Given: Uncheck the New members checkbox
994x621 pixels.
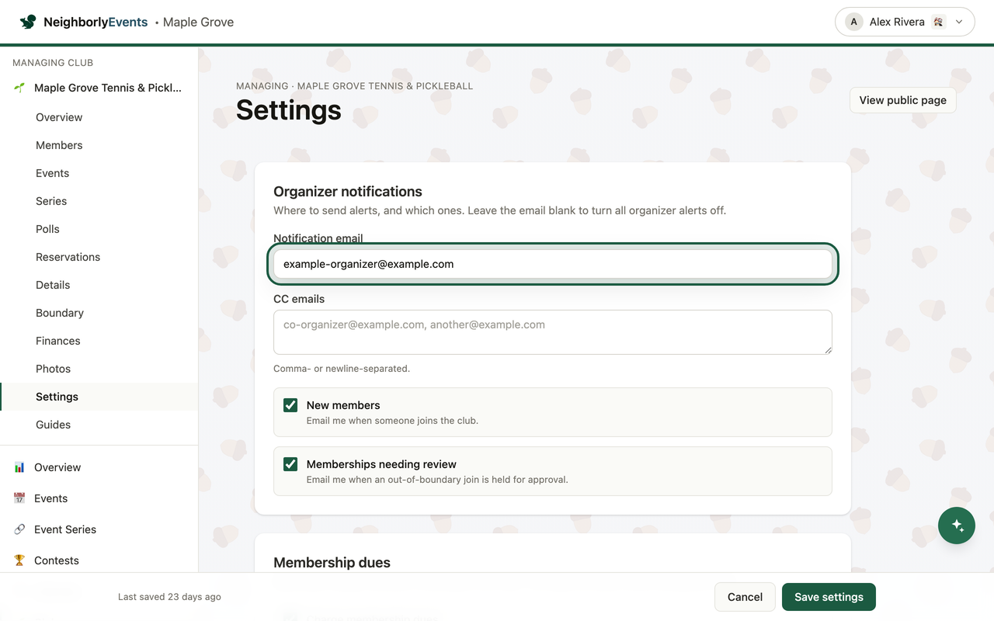Looking at the screenshot, I should [290, 405].
